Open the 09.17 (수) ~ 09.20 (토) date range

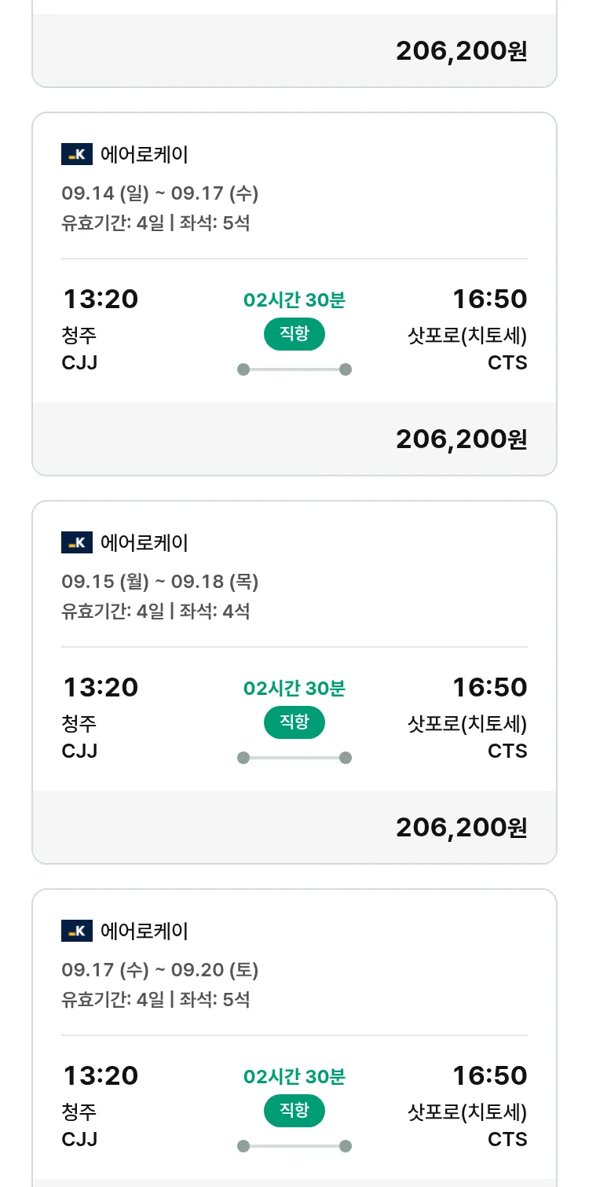pos(159,970)
